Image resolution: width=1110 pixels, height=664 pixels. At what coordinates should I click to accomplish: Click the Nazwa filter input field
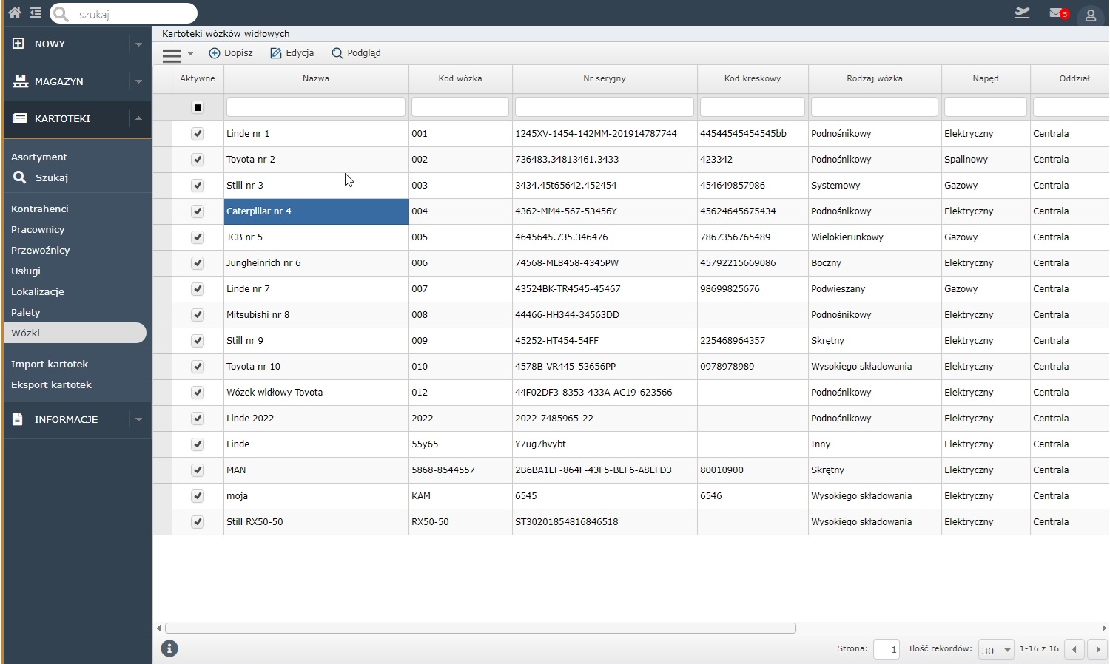(316, 107)
